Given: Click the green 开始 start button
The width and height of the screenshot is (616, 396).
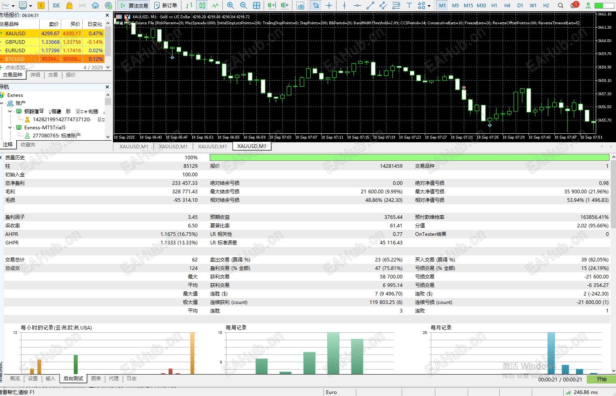Looking at the screenshot, I should pos(601,379).
